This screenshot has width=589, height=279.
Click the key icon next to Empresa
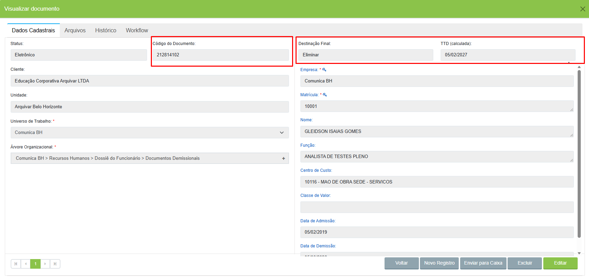(x=324, y=70)
